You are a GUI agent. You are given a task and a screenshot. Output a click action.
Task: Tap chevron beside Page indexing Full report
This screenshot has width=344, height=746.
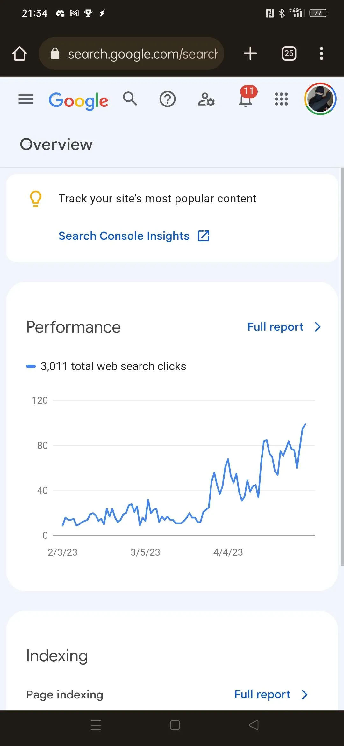(x=305, y=694)
